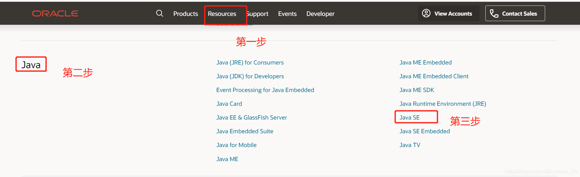Open the Products menu
580x177 pixels.
186,14
